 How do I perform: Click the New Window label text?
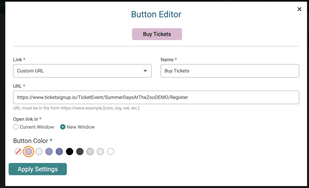(x=81, y=127)
